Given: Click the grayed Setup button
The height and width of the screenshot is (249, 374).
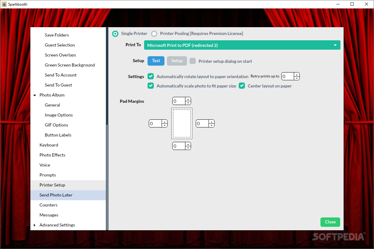Looking at the screenshot, I should pyautogui.click(x=177, y=61).
